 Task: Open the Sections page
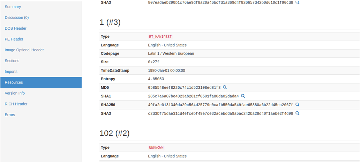pyautogui.click(x=12, y=61)
